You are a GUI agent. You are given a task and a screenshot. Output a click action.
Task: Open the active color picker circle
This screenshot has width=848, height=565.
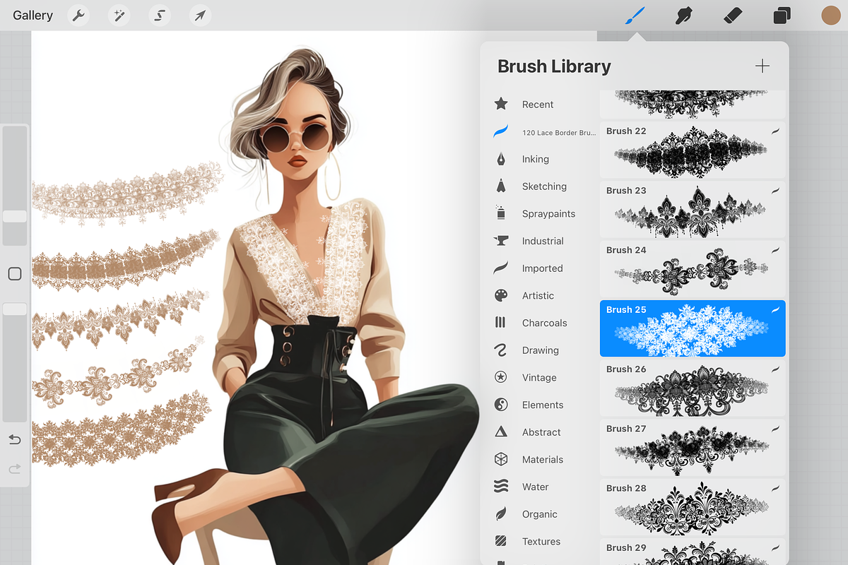(831, 16)
